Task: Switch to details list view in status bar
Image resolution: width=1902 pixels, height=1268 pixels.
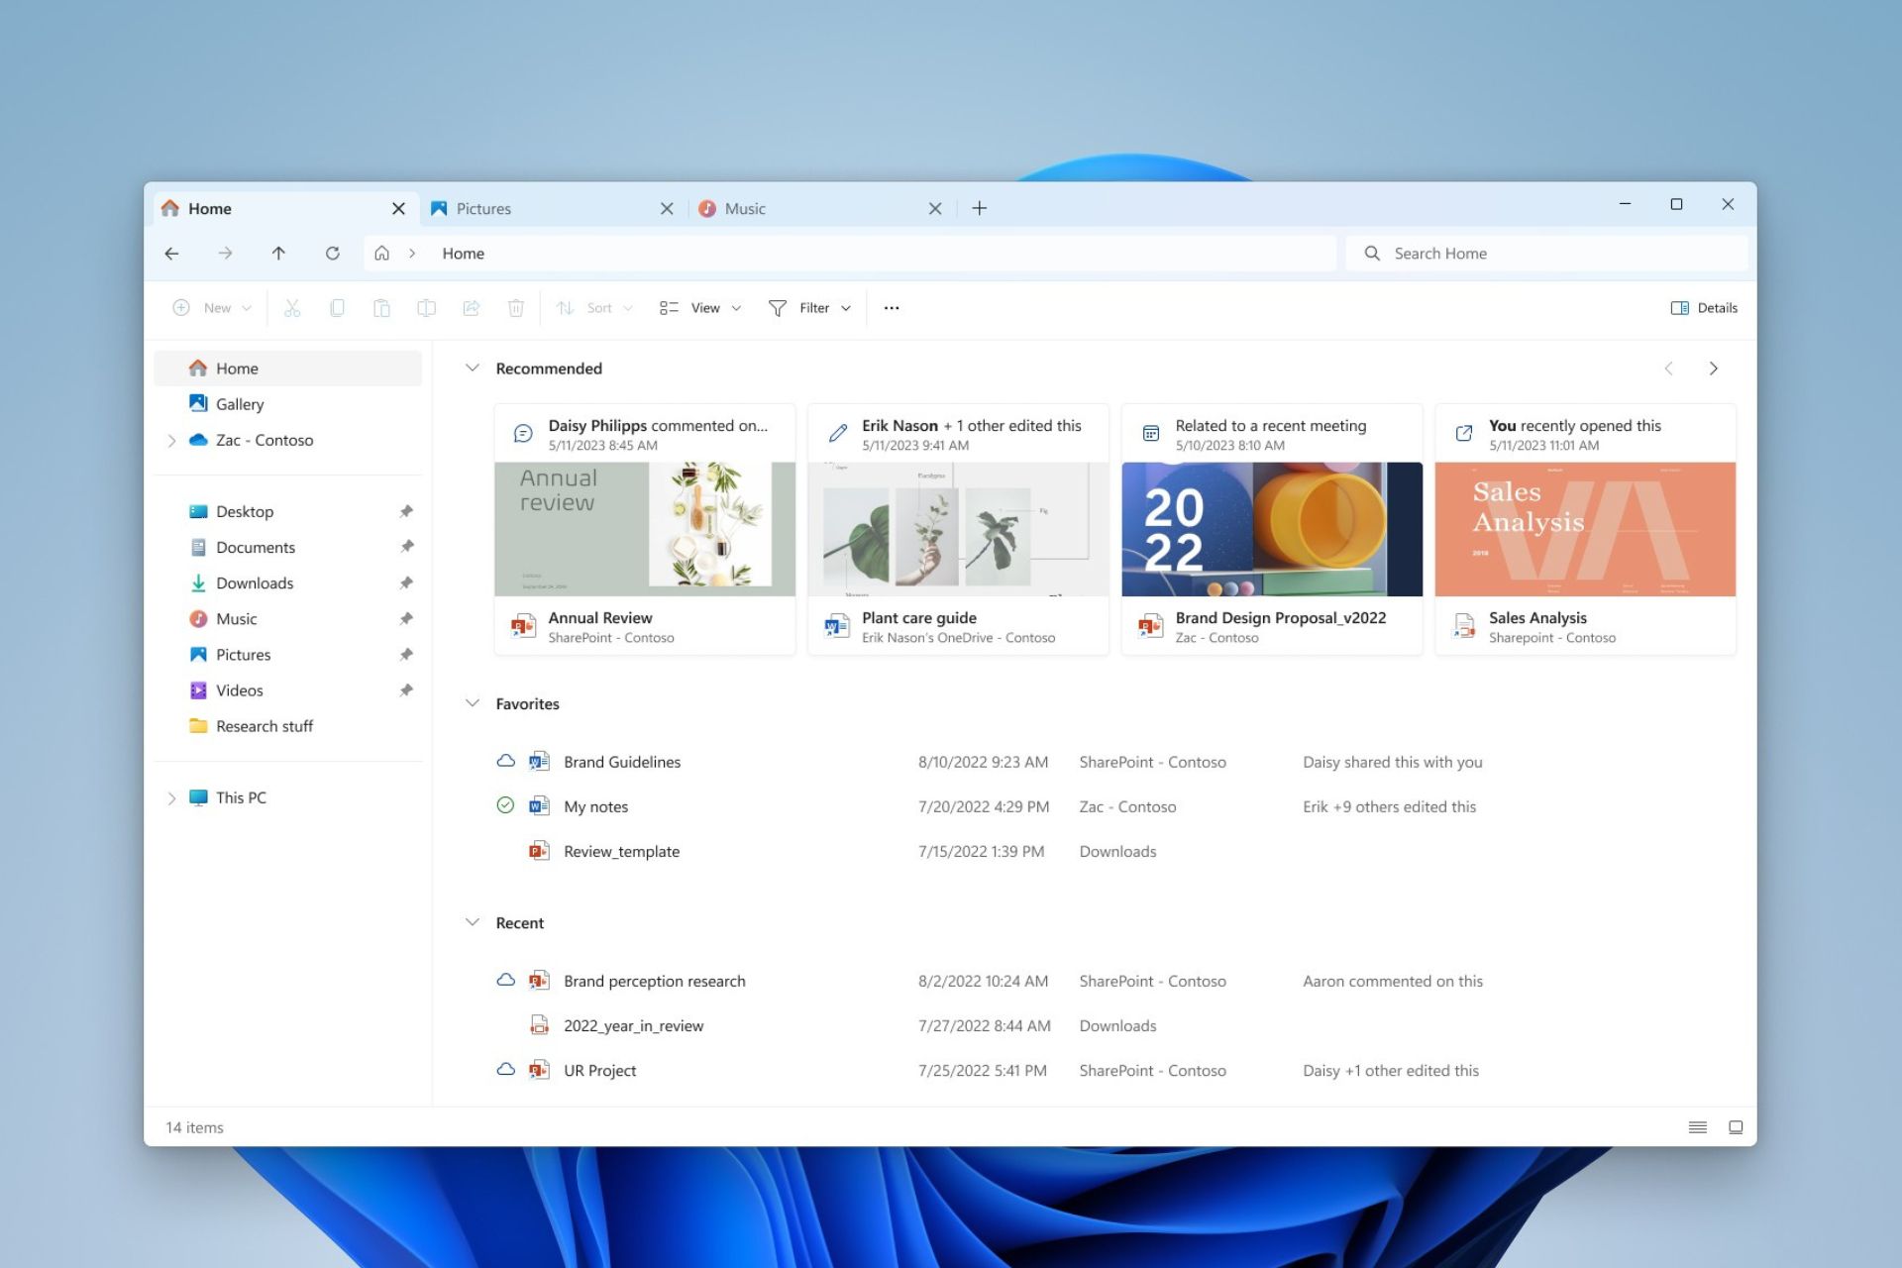Action: 1697,1127
